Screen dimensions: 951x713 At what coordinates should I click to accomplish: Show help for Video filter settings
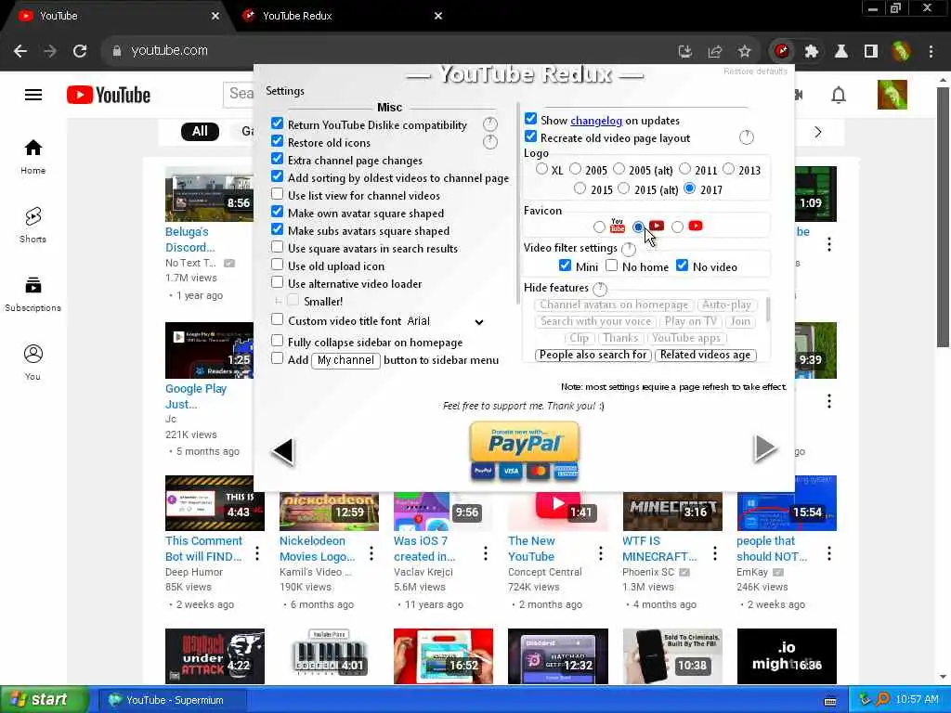[629, 249]
